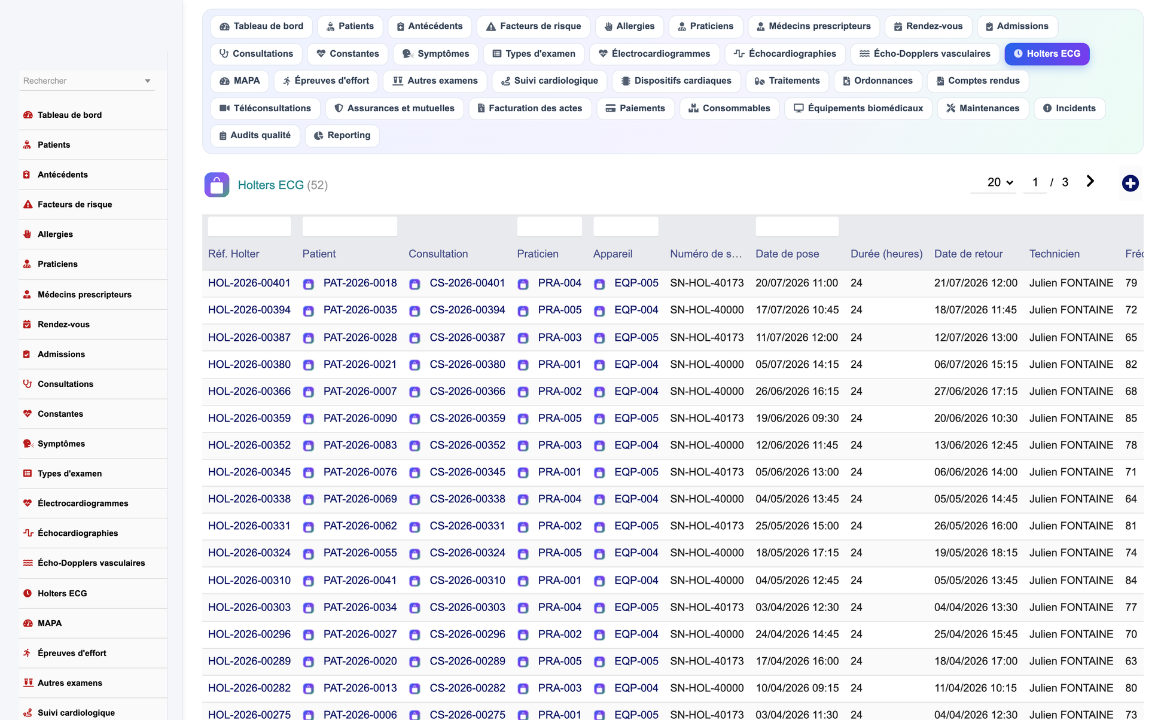This screenshot has width=1164, height=720.
Task: Open record HOL-2026-00401
Action: point(249,283)
